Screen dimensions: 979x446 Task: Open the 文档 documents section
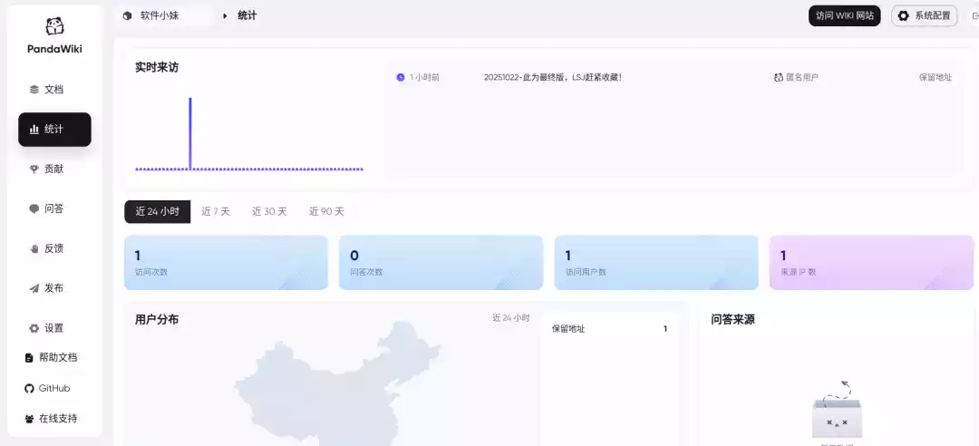[x=54, y=90]
